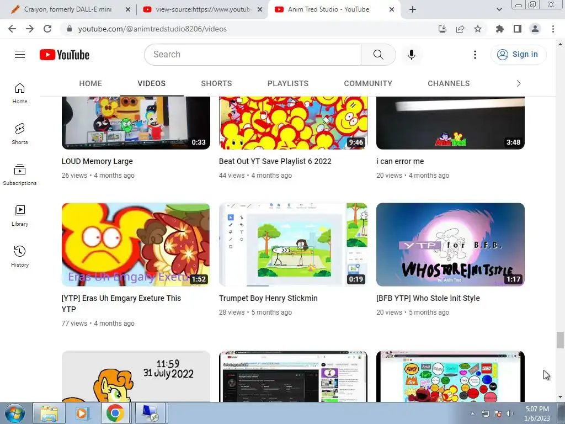Expand the tab search dropdown arrow
This screenshot has height=424, width=565.
coord(499,9)
